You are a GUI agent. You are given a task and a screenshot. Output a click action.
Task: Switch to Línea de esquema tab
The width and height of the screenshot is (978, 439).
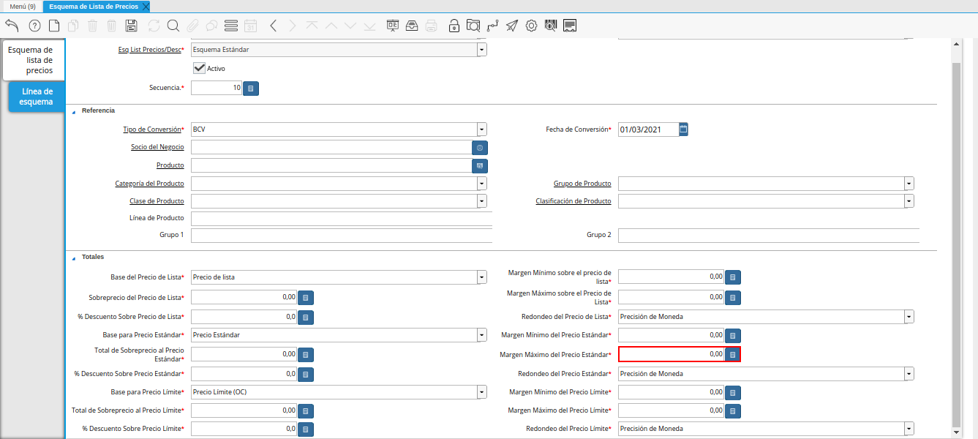(37, 97)
